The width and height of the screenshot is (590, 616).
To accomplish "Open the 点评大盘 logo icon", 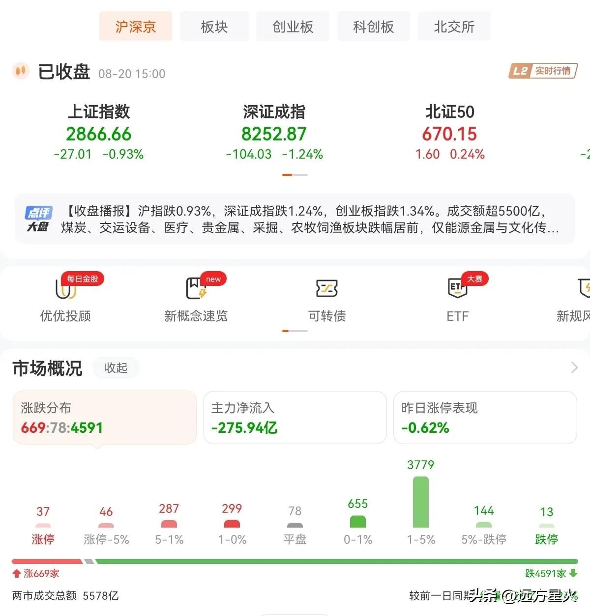I will 38,219.
